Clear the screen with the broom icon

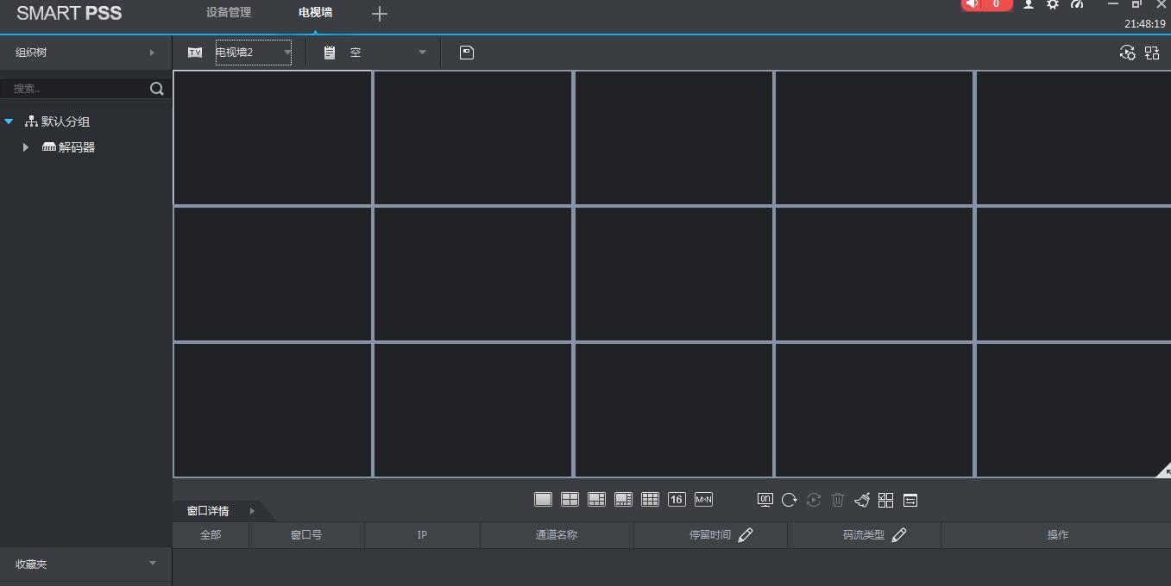pos(861,500)
